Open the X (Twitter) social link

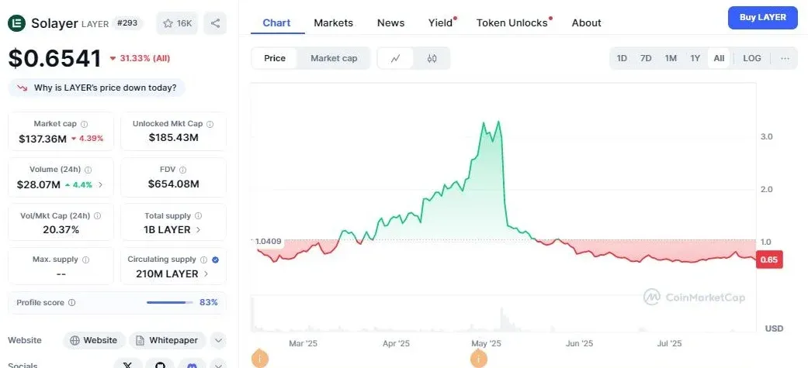tap(128, 364)
